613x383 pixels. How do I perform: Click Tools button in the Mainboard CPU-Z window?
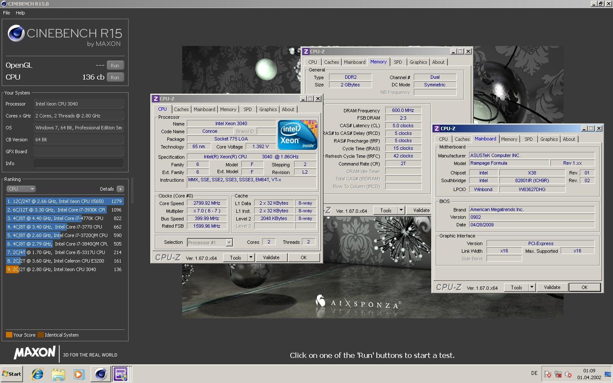coord(516,287)
